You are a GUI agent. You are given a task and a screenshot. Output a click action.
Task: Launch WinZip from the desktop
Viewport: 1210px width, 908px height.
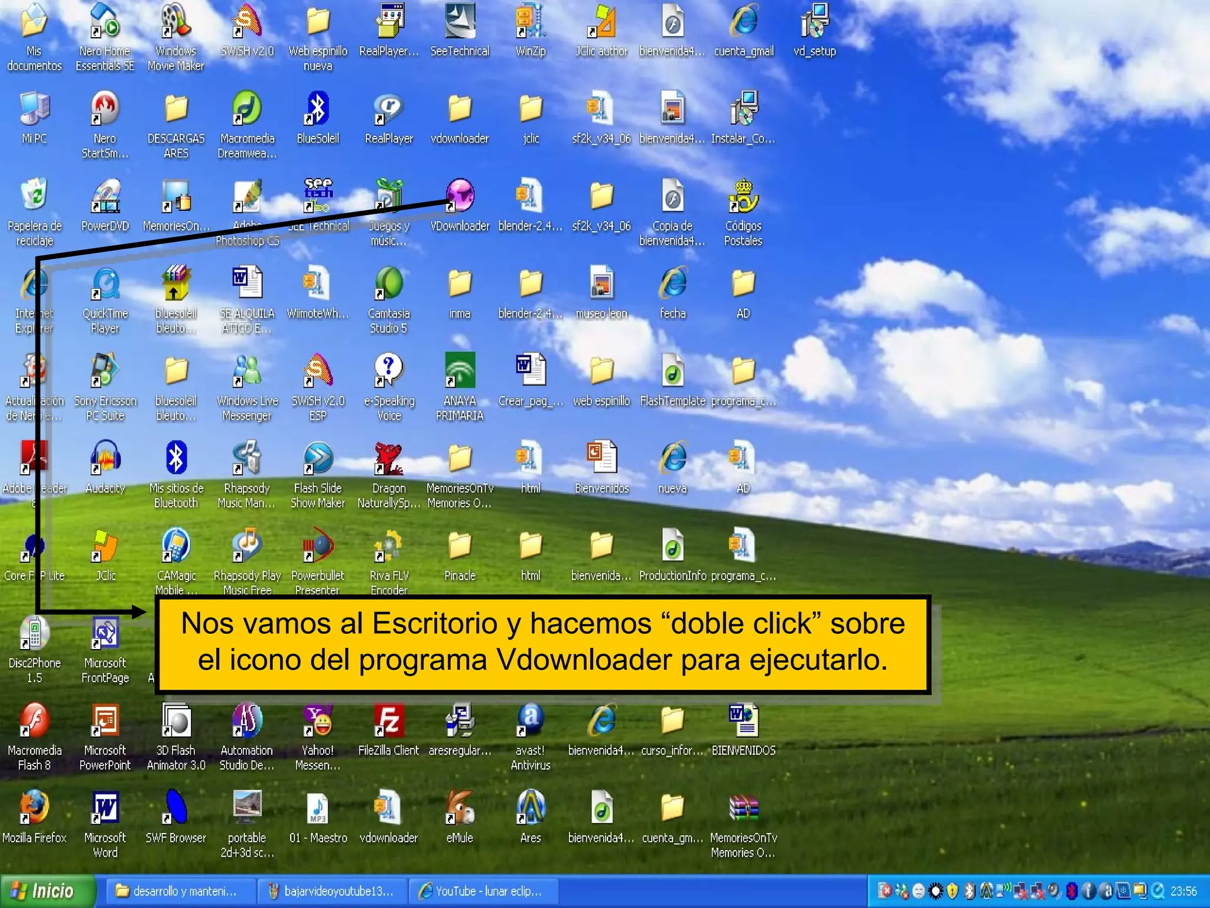[531, 20]
